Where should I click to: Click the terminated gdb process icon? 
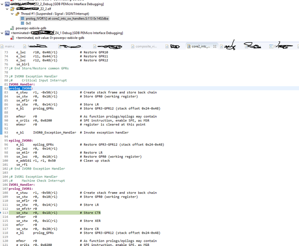pyautogui.click(x=12, y=38)
